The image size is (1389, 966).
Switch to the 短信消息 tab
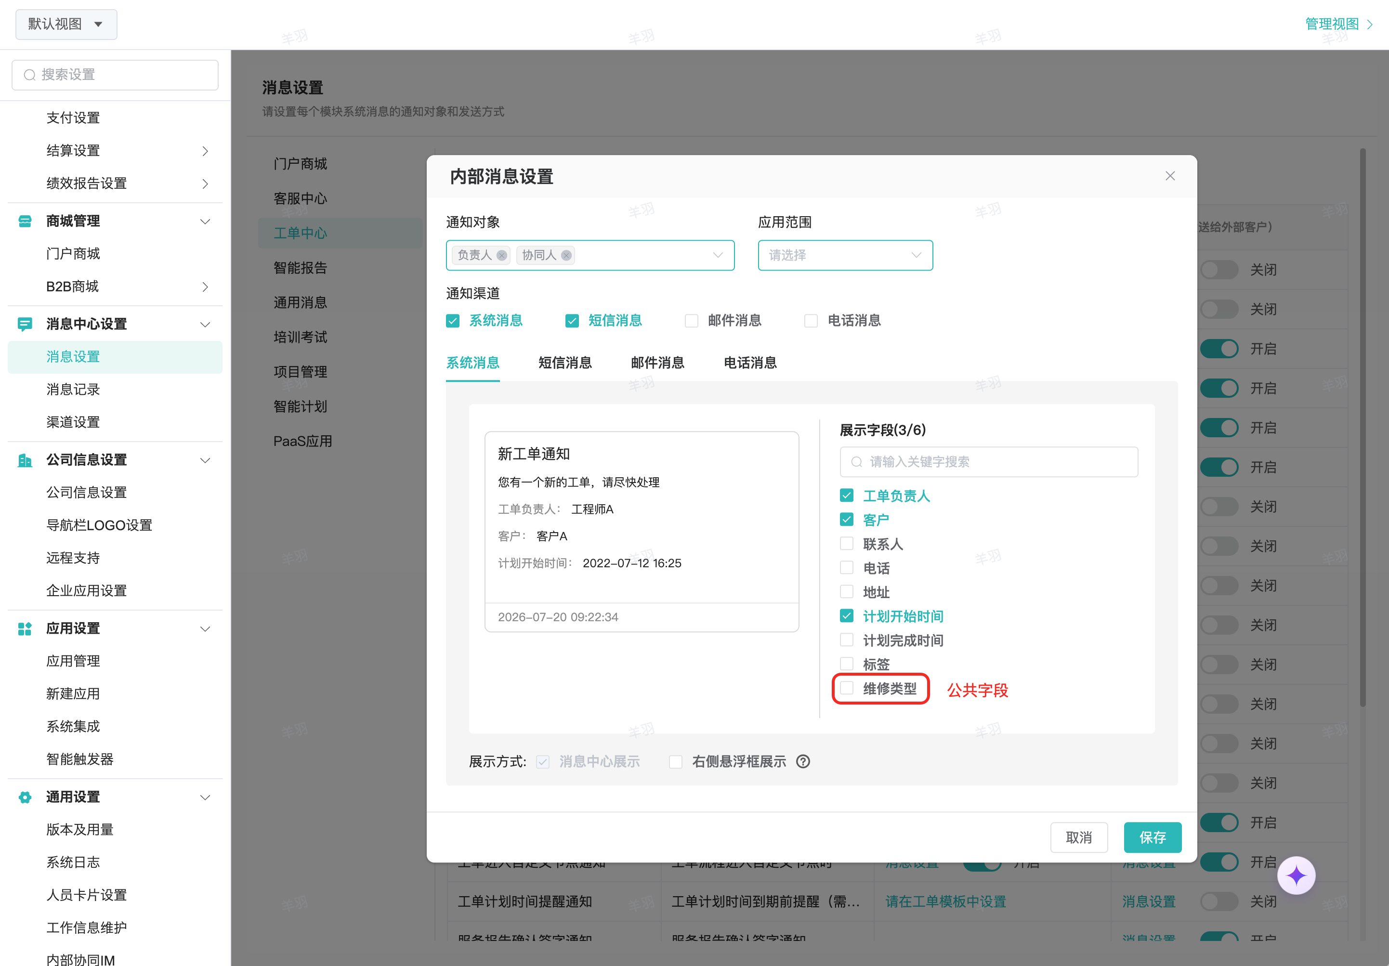565,363
